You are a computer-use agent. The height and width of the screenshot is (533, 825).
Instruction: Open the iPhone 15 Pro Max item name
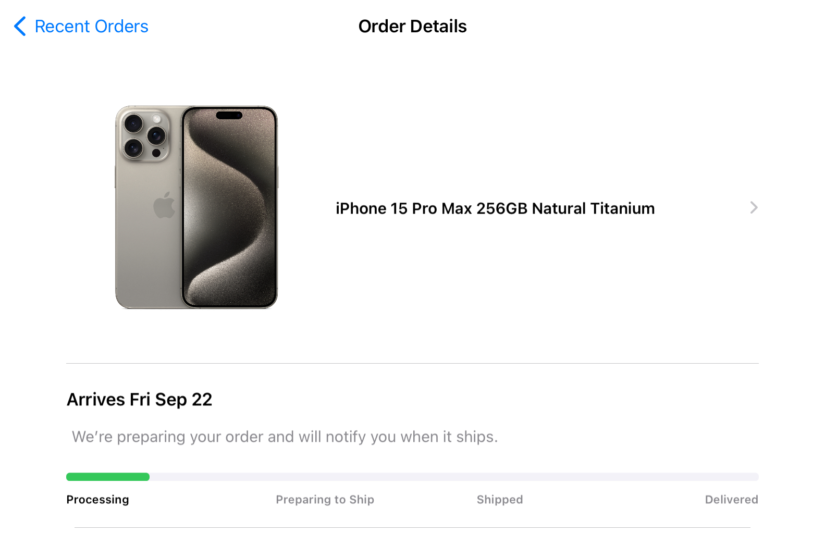495,208
